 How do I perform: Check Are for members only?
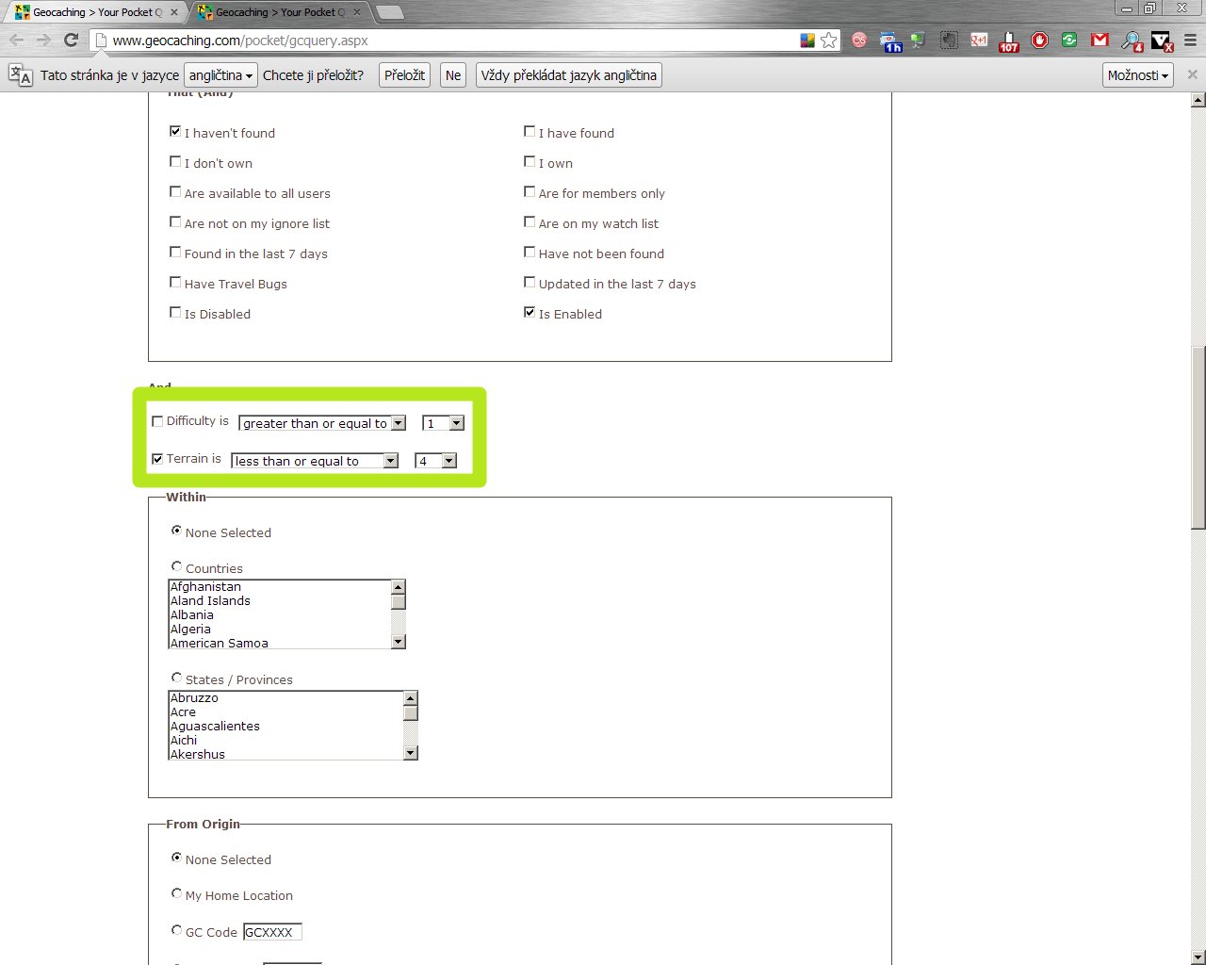coord(530,192)
